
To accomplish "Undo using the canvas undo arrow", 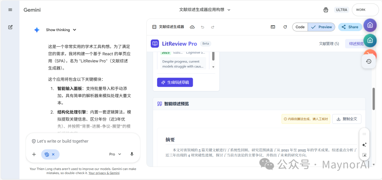I will coord(202,27).
